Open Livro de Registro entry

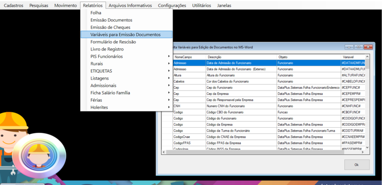[x=127, y=49]
